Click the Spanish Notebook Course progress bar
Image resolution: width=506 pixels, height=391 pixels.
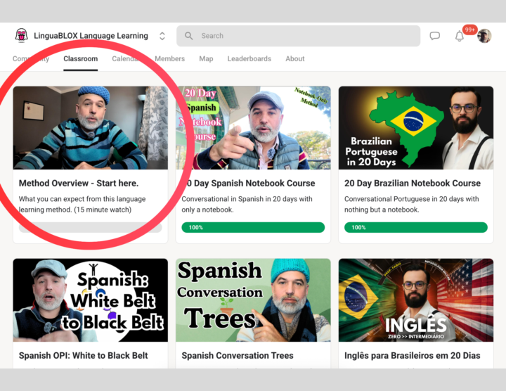click(253, 227)
